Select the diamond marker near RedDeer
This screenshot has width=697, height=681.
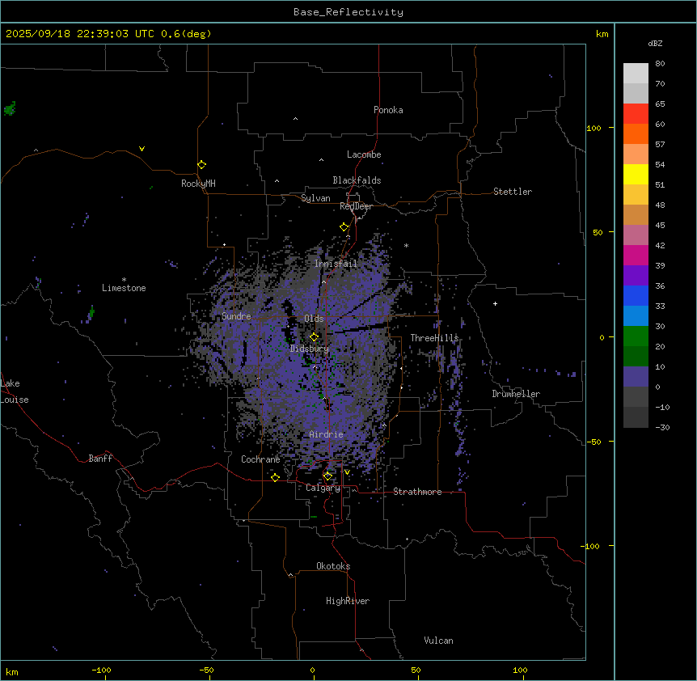(344, 227)
